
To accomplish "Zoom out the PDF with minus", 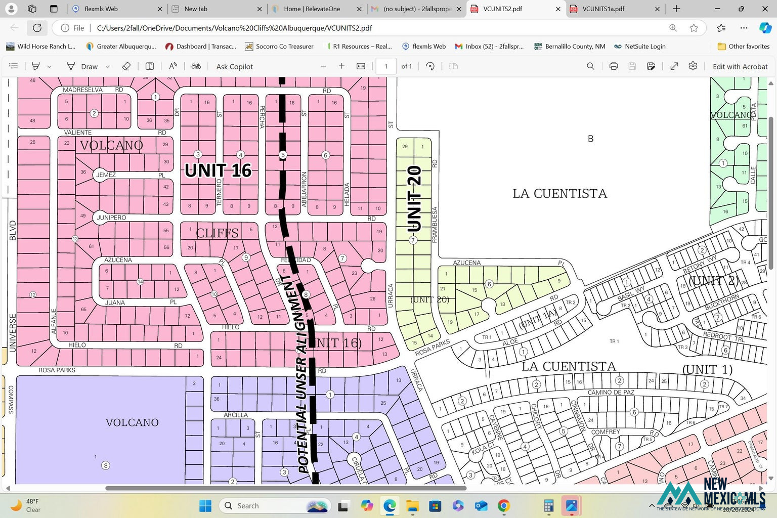I will (323, 66).
